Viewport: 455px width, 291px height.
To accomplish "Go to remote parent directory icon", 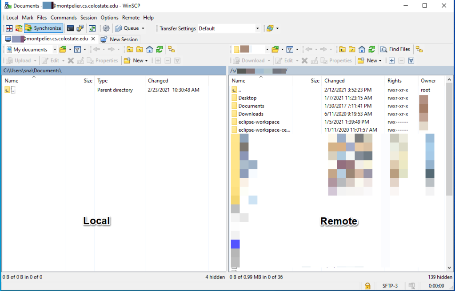I will pyautogui.click(x=342, y=50).
